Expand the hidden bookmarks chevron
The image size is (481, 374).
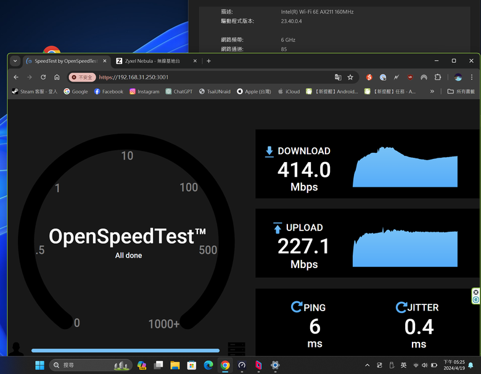coord(432,91)
